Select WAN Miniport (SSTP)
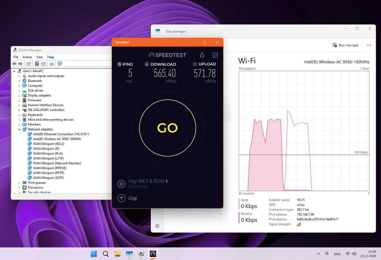Screen dimensions: 381x260 [48, 178]
